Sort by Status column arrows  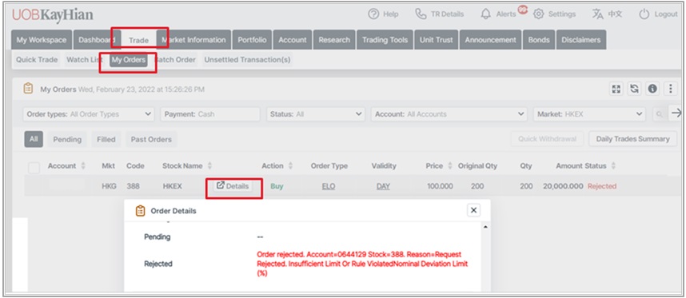click(613, 166)
